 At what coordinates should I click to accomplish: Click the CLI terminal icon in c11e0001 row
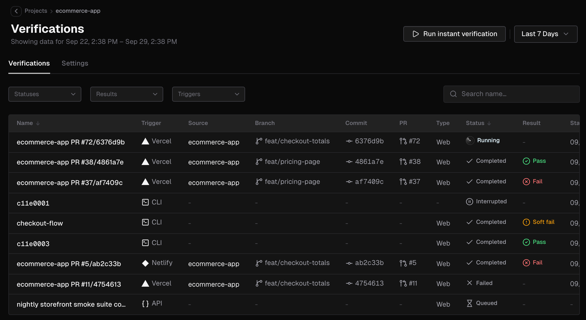click(x=145, y=202)
